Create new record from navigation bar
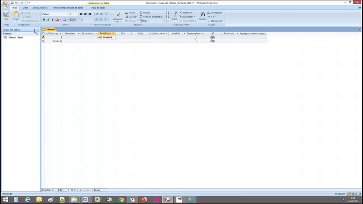 [x=75, y=190]
